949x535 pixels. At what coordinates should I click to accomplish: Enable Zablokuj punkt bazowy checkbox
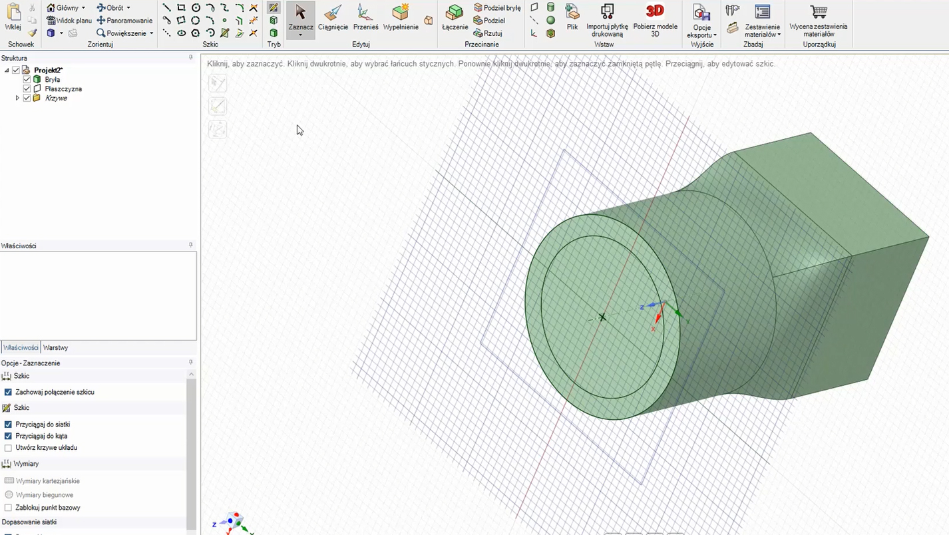(x=9, y=508)
